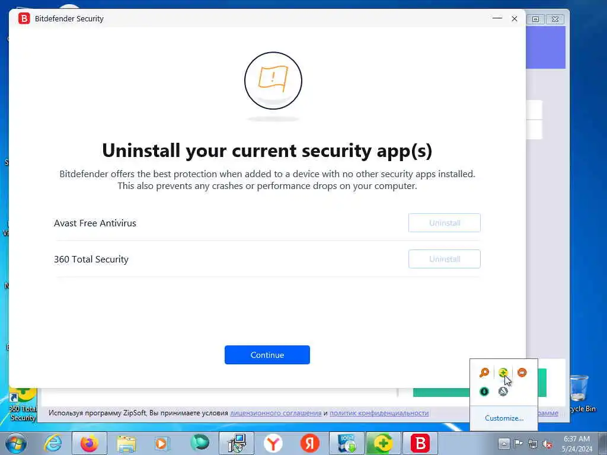Switch to 360 Total Security taskbar button

(384, 443)
